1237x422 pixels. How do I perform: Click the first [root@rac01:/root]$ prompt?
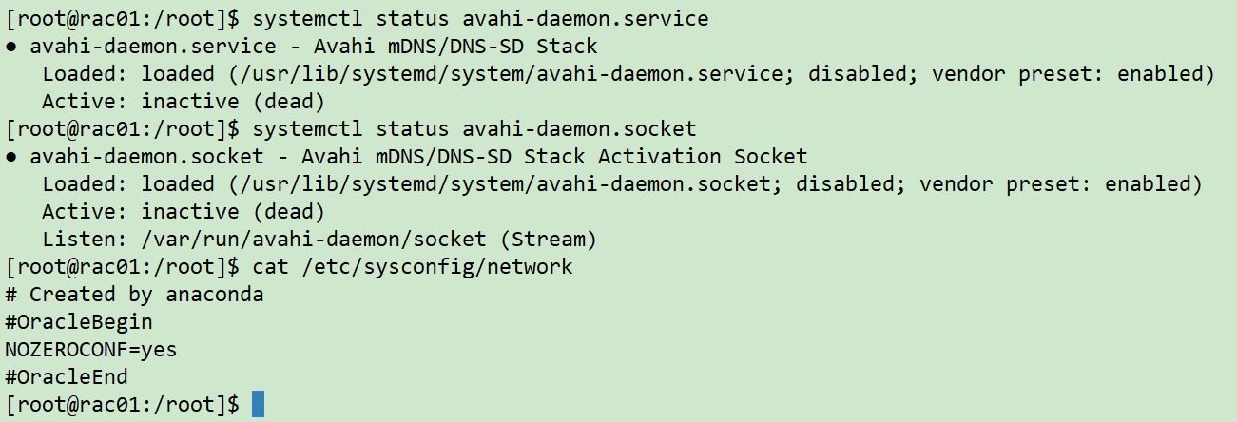click(123, 19)
